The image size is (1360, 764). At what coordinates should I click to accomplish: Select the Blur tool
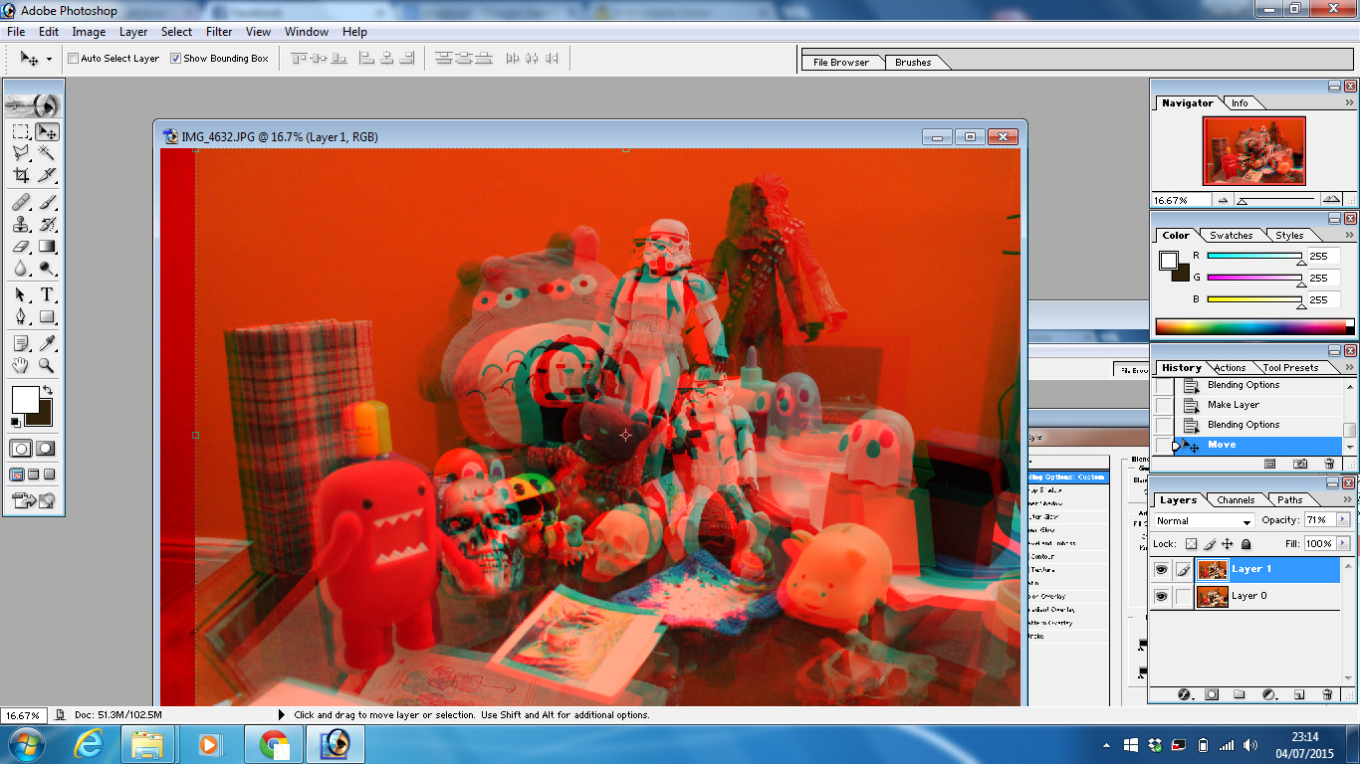(x=21, y=269)
